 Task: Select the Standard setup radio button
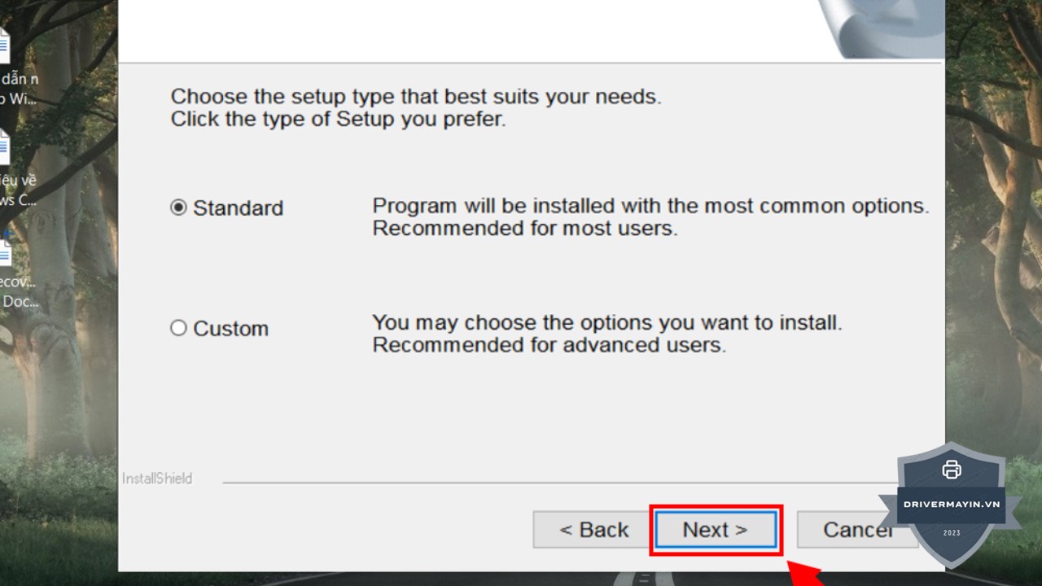coord(178,208)
